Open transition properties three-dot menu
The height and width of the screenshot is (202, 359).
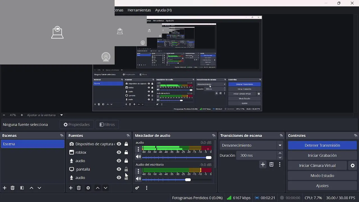point(280,165)
